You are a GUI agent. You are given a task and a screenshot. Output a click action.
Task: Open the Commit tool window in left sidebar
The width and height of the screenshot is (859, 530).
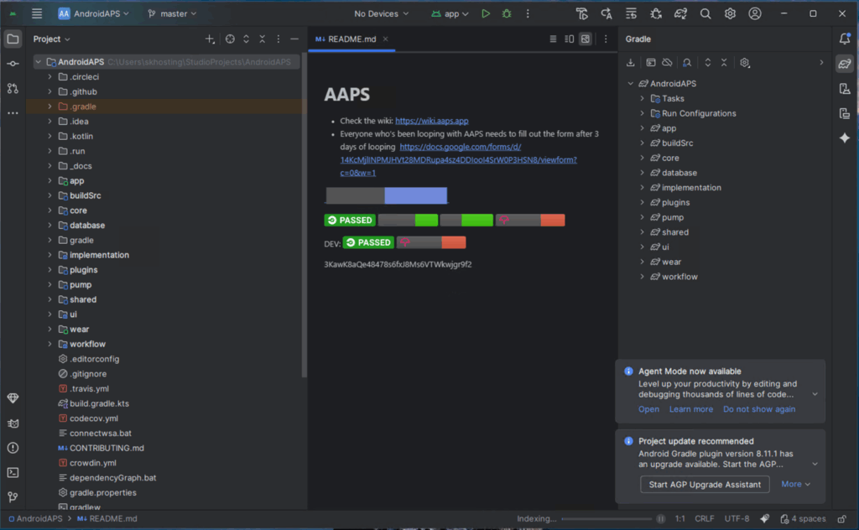[13, 64]
